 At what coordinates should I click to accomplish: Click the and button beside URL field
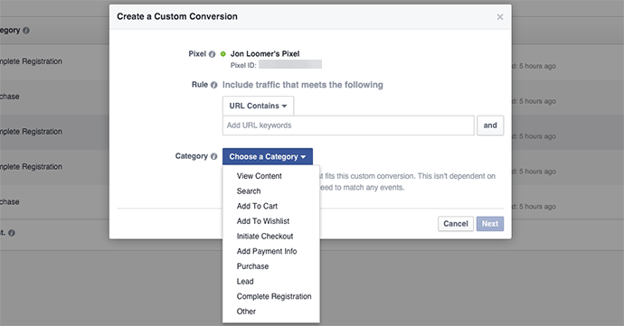490,126
